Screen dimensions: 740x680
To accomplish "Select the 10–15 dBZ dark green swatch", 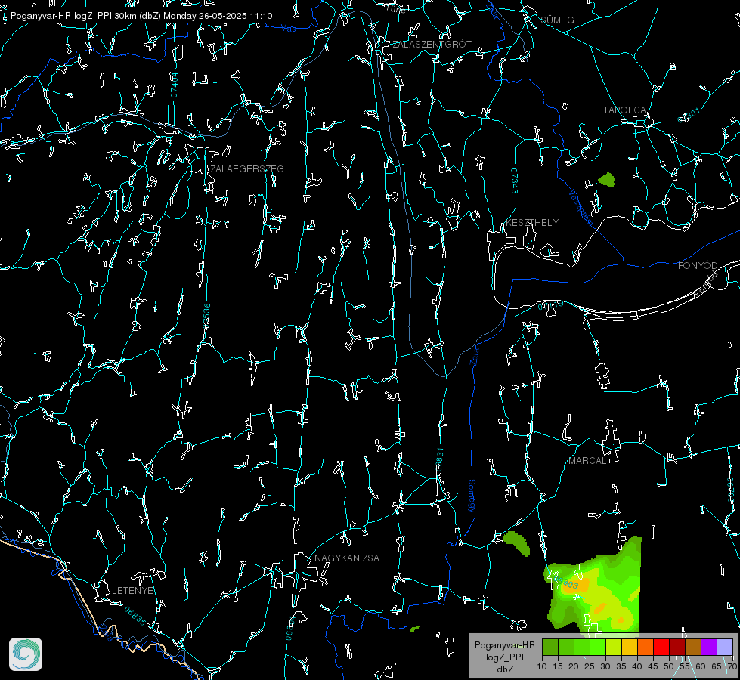I will coord(550,647).
